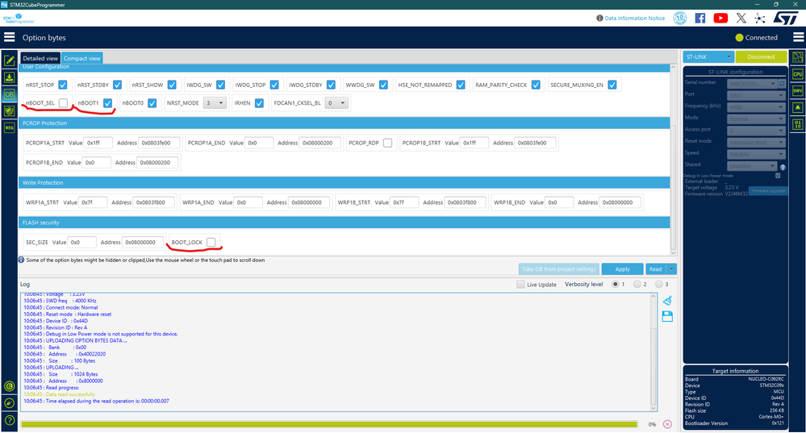
Task: Open the right-side hamburger menu
Action: pyautogui.click(x=798, y=37)
